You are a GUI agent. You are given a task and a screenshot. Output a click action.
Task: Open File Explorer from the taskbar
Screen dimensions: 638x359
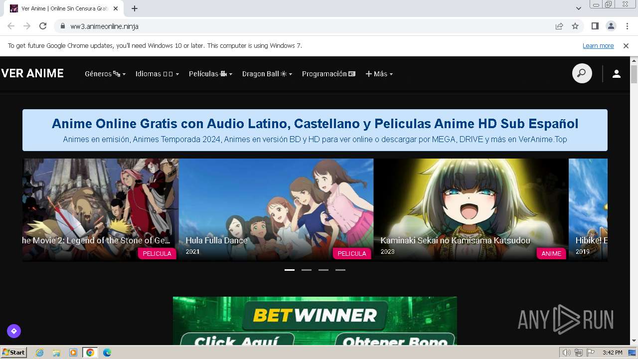56,353
